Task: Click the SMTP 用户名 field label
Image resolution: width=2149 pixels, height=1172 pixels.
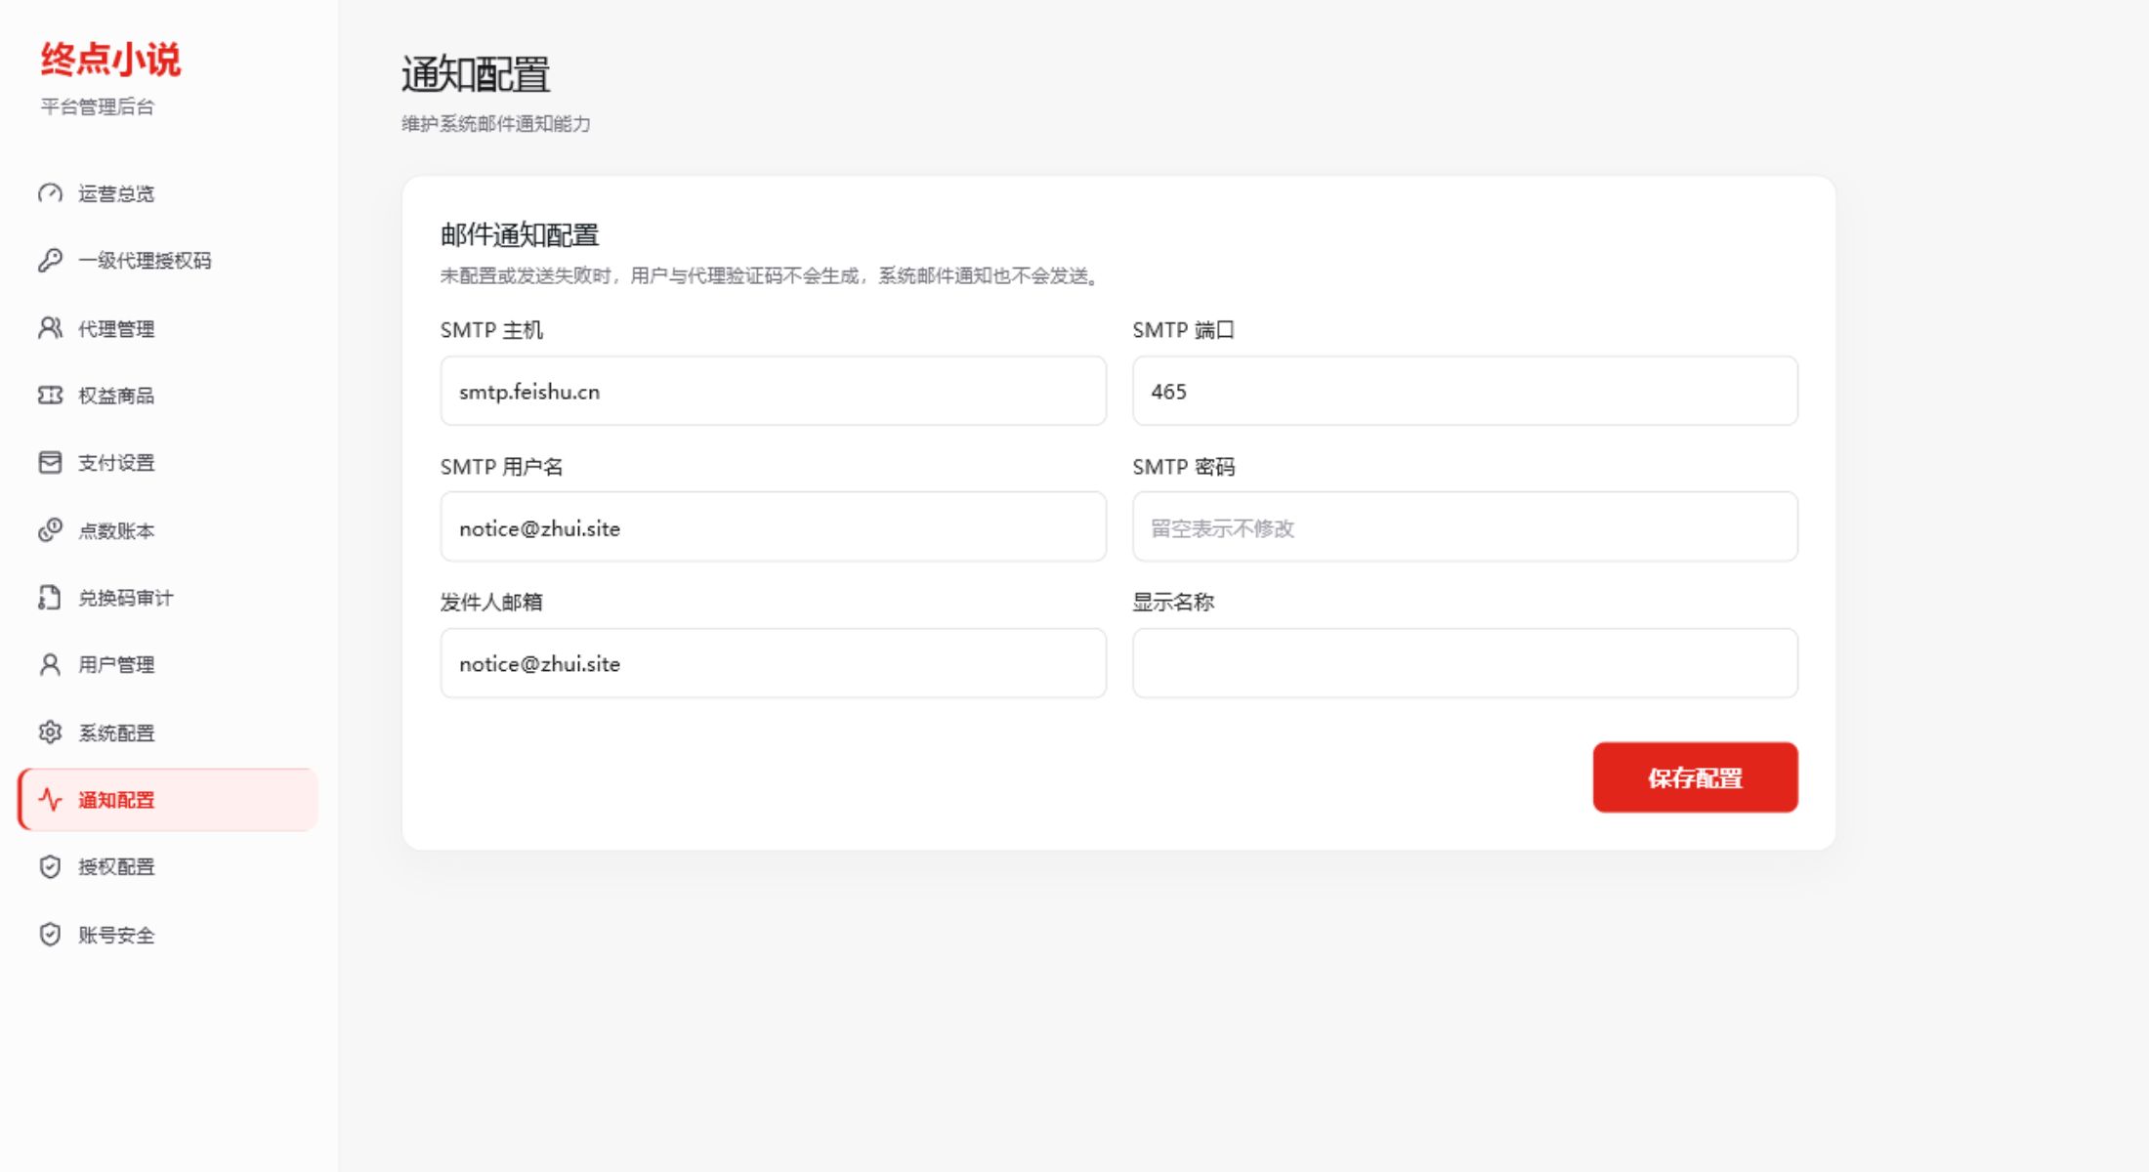Action: click(501, 467)
